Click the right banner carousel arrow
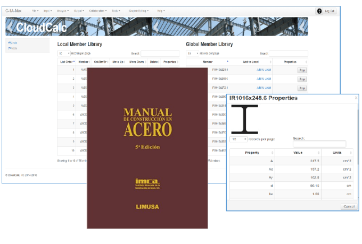362x244 pixels. [303, 27]
